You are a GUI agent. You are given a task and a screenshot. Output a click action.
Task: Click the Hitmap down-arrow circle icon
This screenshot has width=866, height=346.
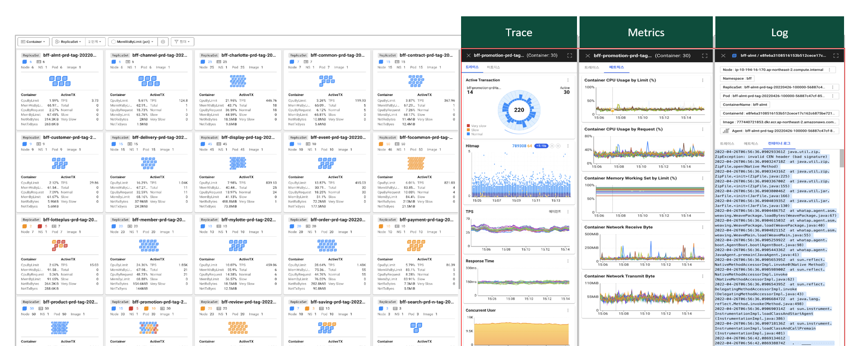[x=558, y=146]
